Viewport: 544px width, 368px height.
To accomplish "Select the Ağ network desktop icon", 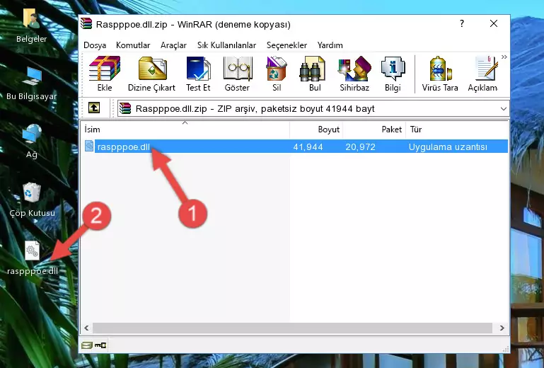I will 32,142.
